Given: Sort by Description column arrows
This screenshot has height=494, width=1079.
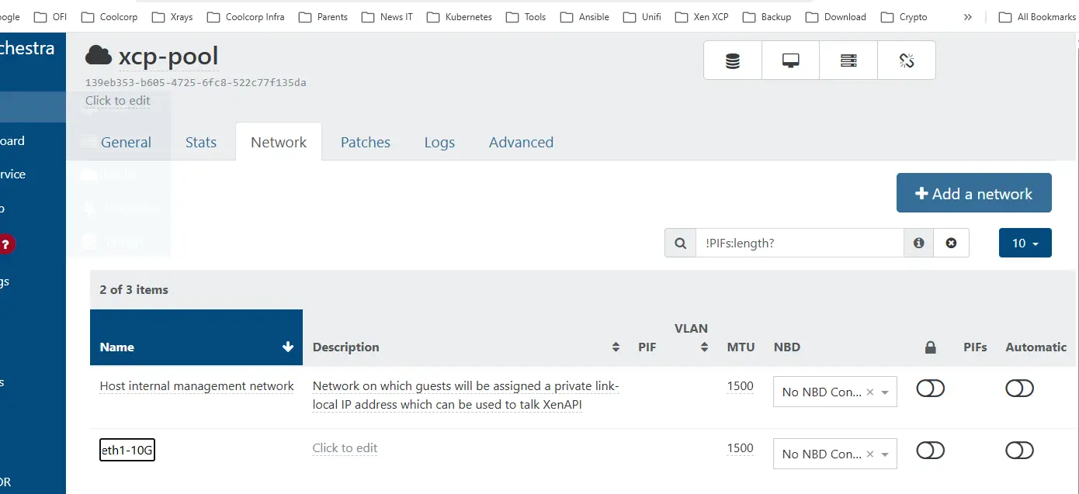Looking at the screenshot, I should click(616, 347).
